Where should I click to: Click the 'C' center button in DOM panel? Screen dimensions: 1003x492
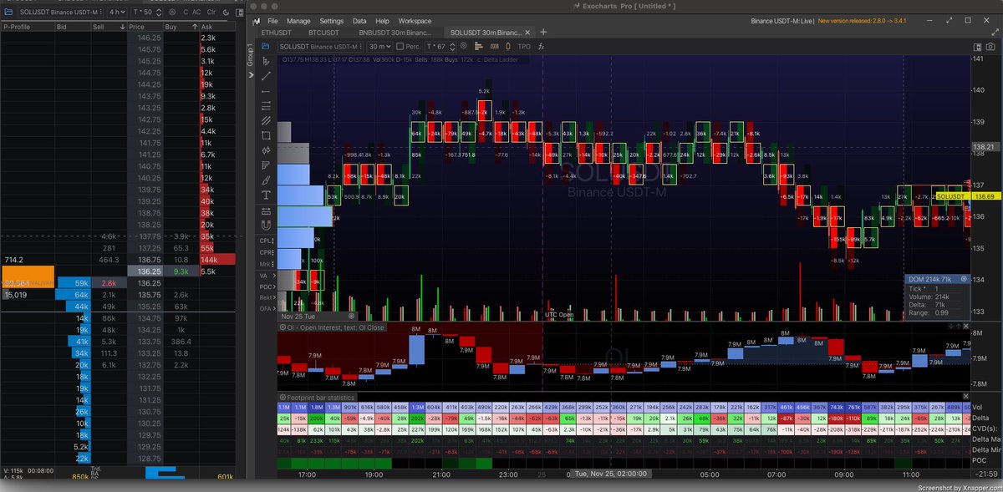point(186,12)
